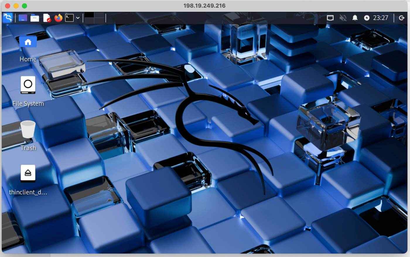Open the notifications bell
Screen dimensions: 410x257
click(355, 18)
